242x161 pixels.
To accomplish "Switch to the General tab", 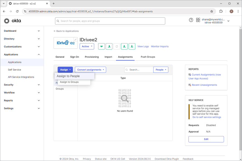I will [x=60, y=57].
